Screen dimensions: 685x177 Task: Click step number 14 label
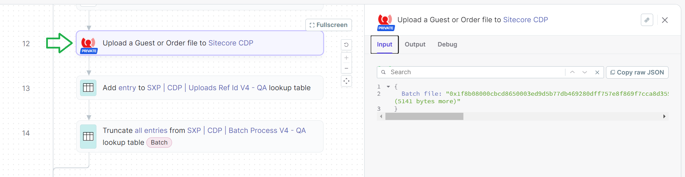pos(26,133)
